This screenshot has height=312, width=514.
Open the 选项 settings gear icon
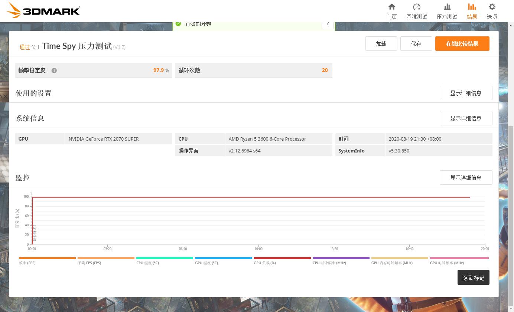492,10
